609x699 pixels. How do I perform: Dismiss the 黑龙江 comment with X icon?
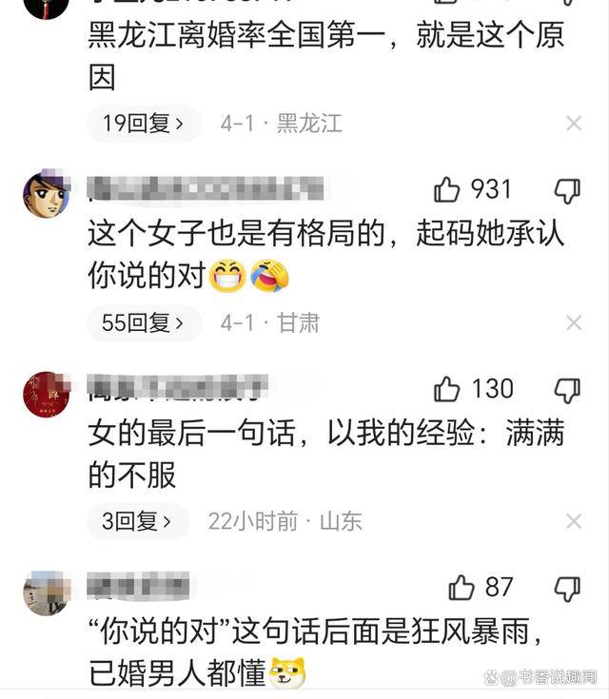[574, 124]
